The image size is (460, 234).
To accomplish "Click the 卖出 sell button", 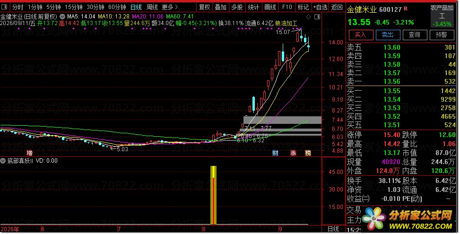I will click(388, 35).
